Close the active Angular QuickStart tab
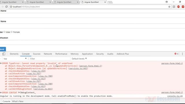 pos(105,2)
